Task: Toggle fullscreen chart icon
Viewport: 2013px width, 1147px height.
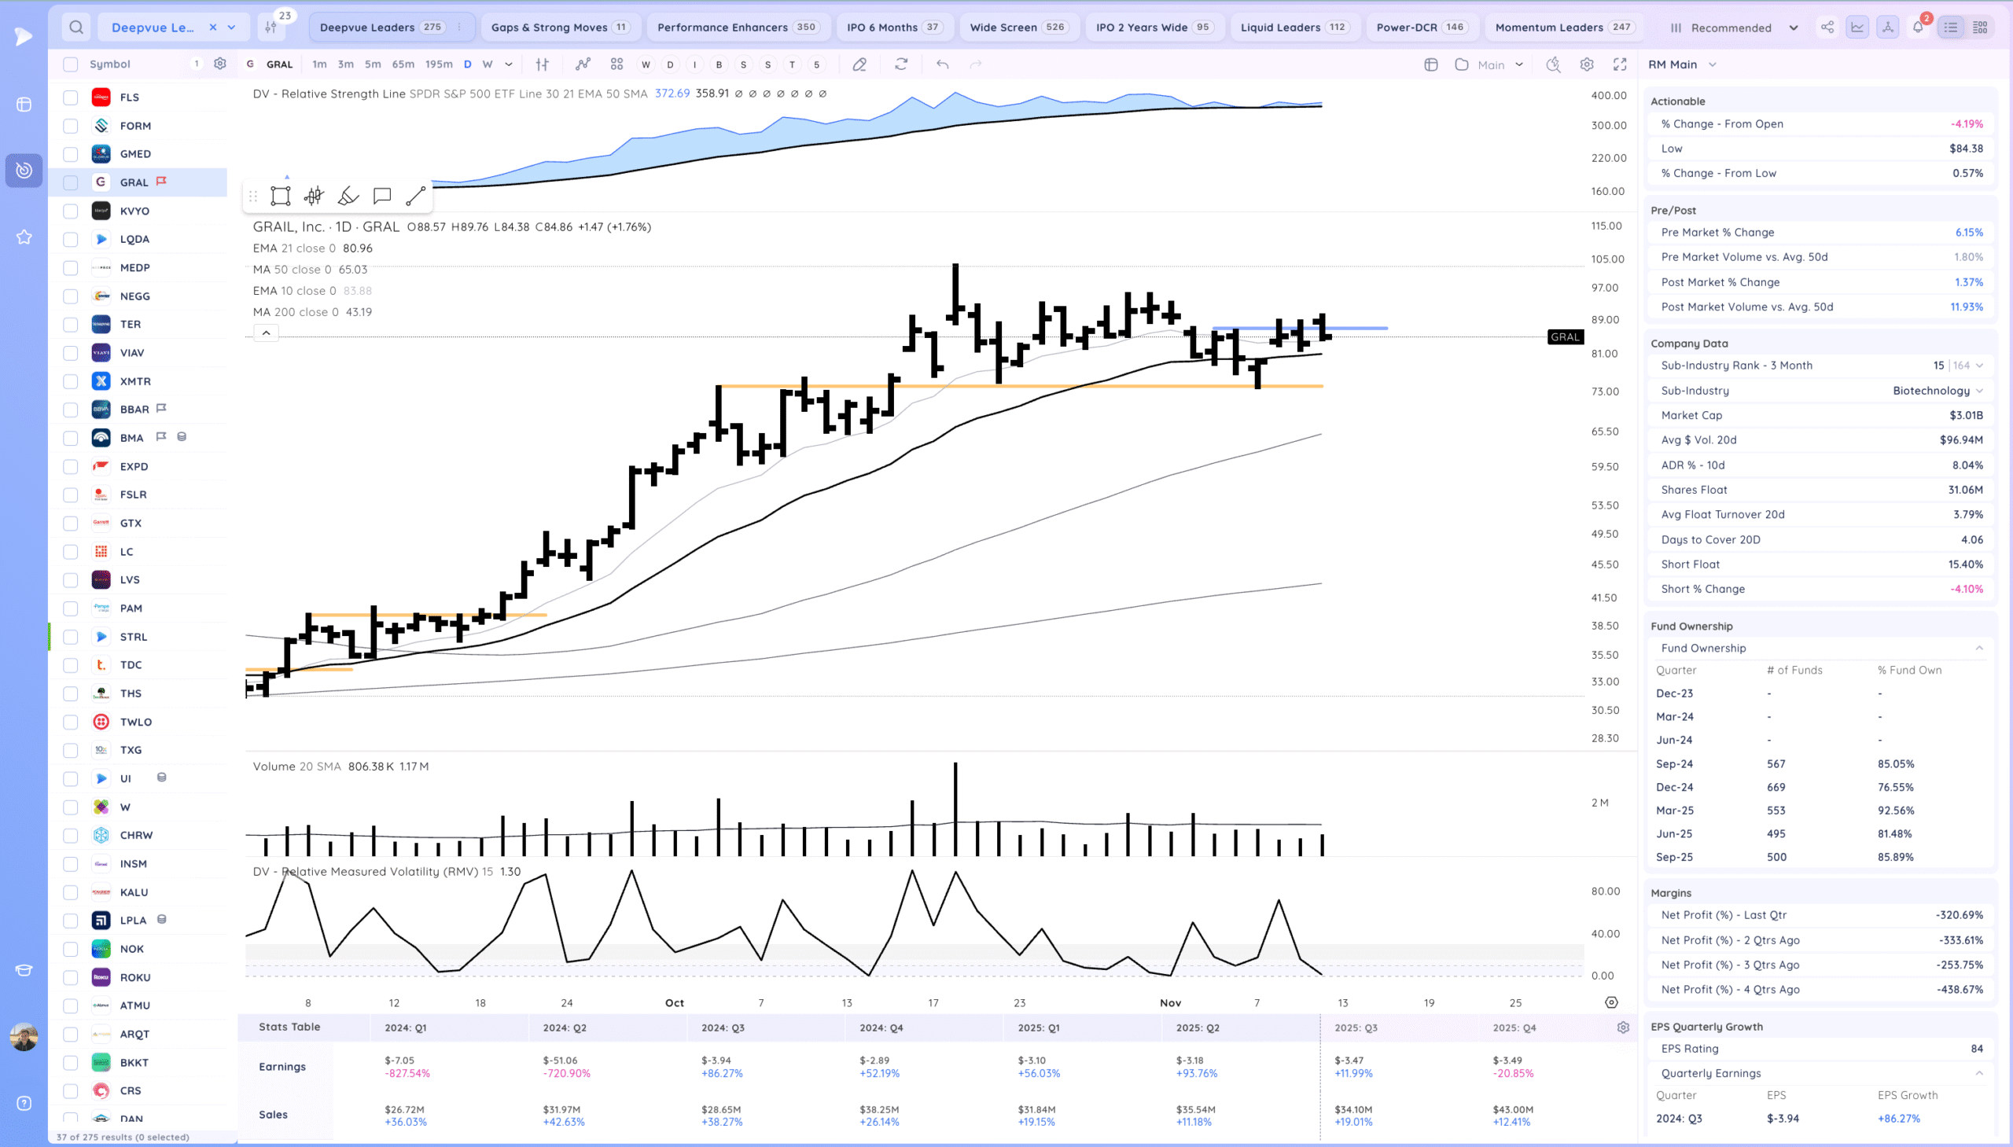Action: coord(1620,64)
